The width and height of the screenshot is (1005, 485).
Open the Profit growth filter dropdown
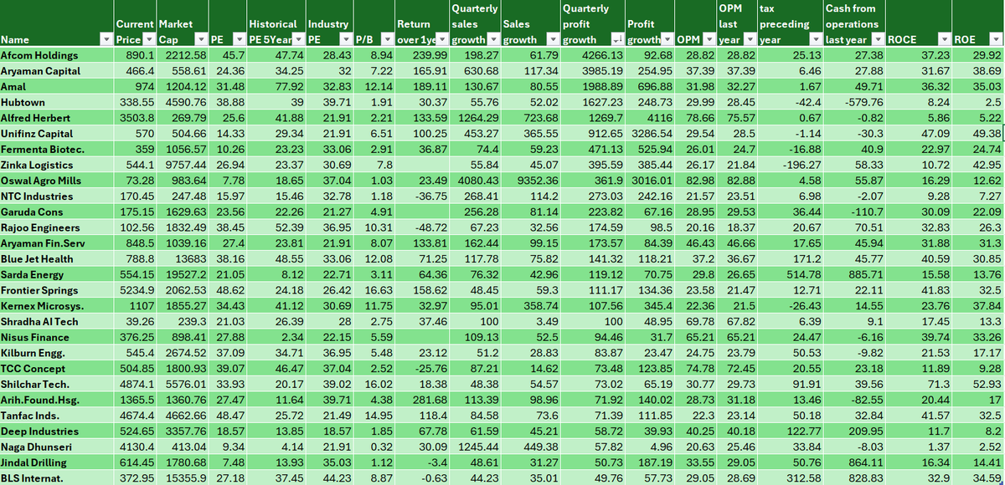click(x=669, y=39)
